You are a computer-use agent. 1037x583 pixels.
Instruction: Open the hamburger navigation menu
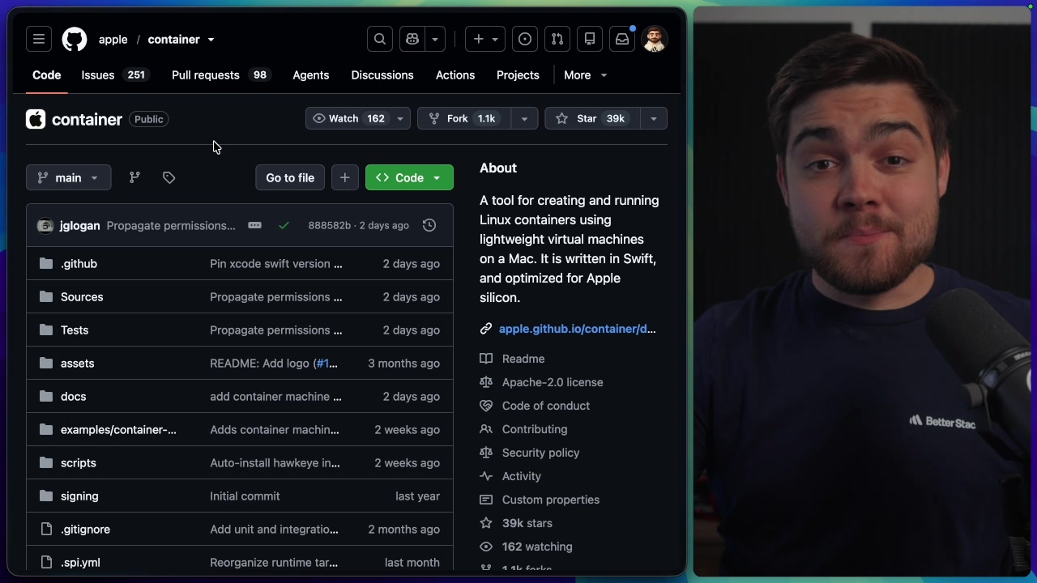[x=39, y=39]
